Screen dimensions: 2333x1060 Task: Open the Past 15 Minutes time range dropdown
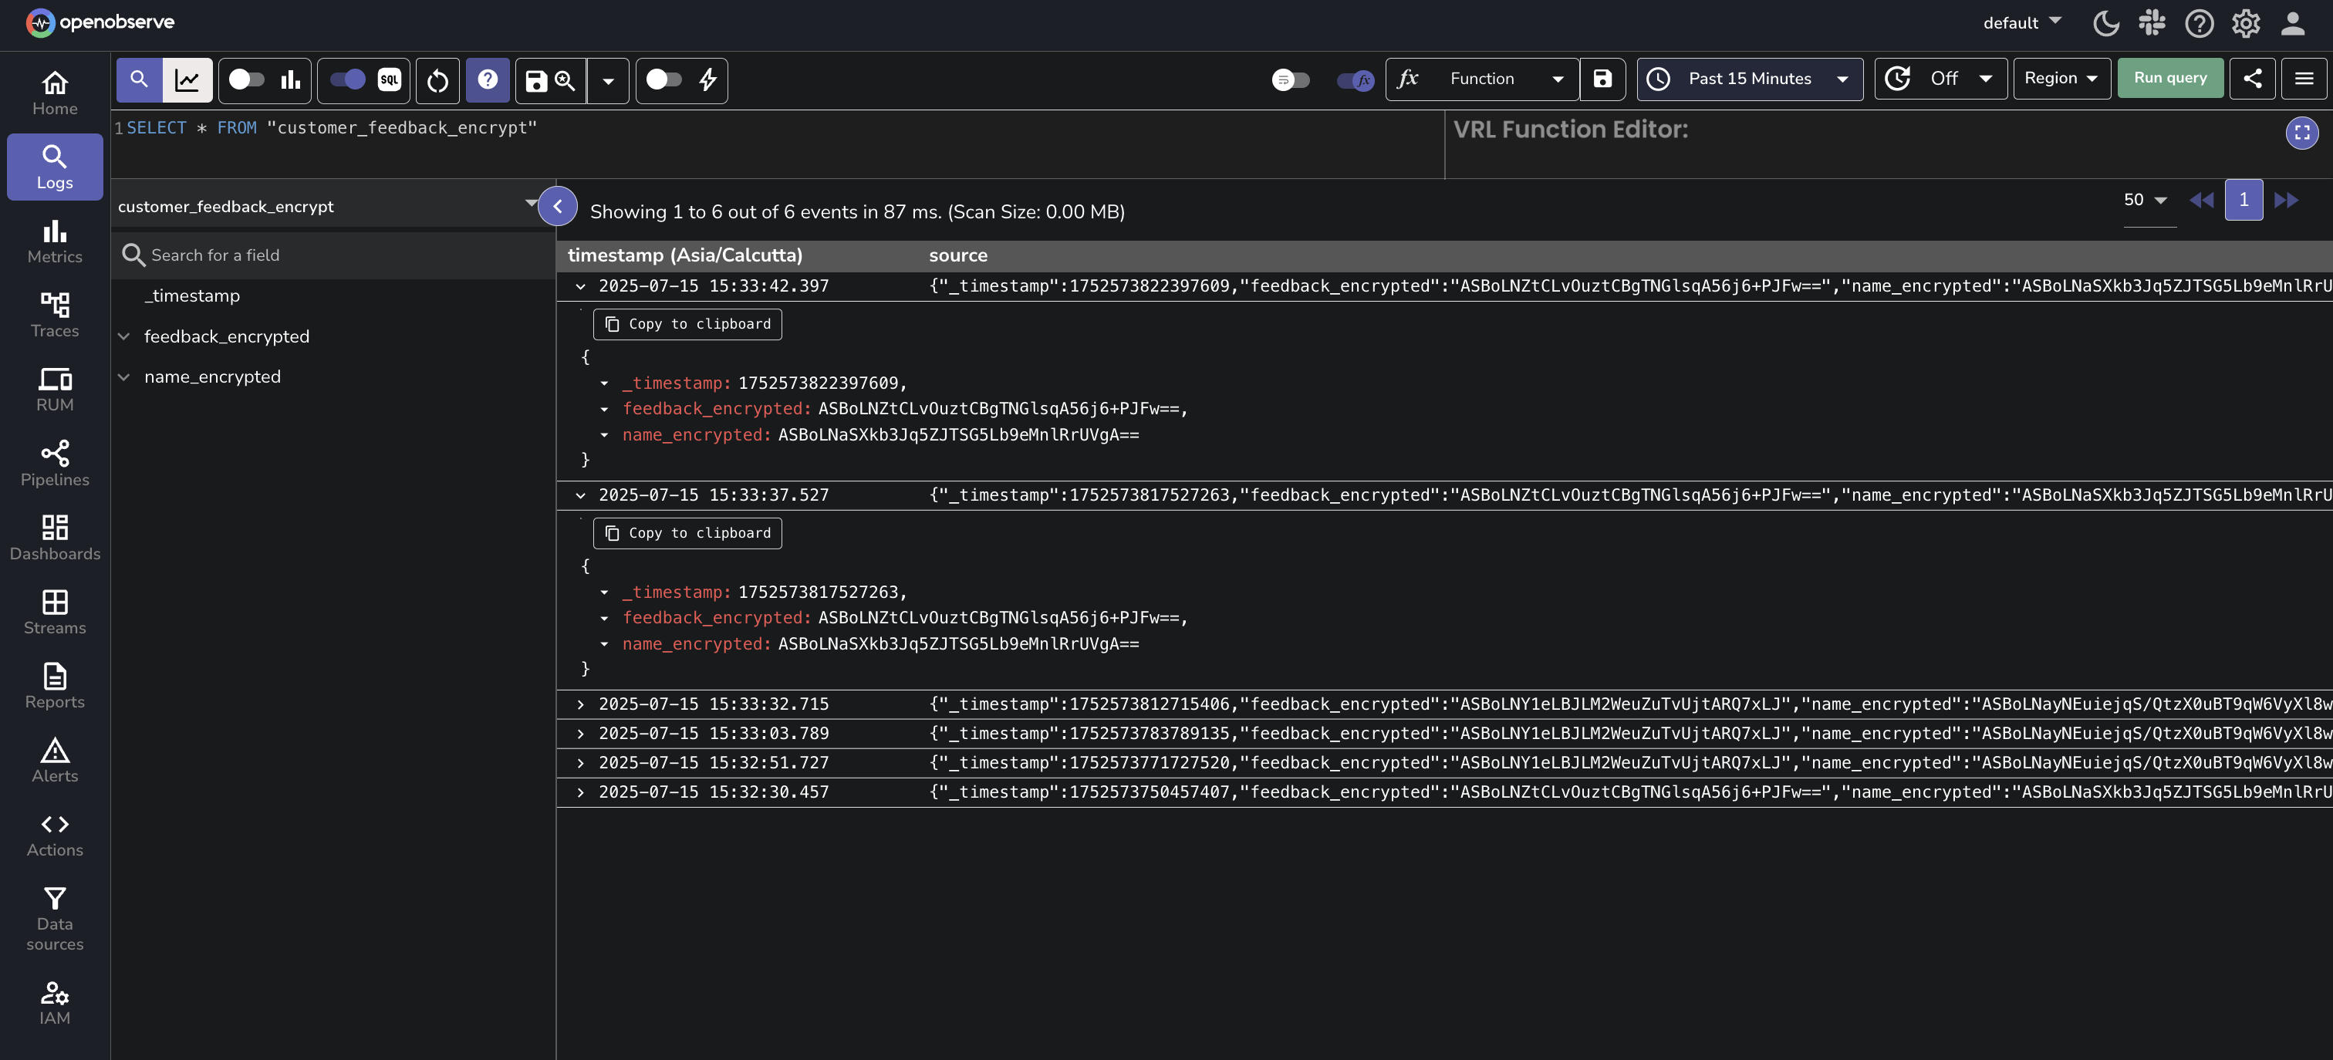tap(1749, 79)
